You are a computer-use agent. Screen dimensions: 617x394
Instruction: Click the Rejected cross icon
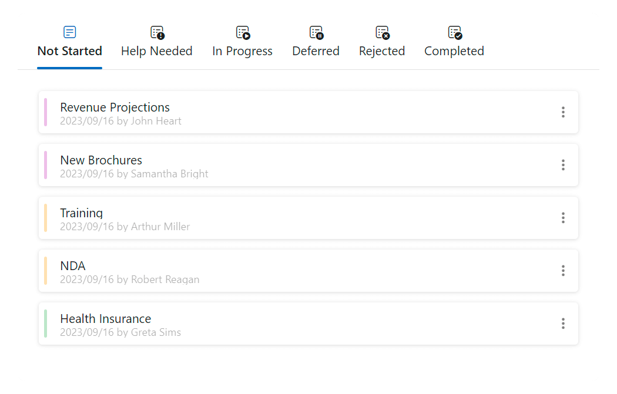click(383, 32)
